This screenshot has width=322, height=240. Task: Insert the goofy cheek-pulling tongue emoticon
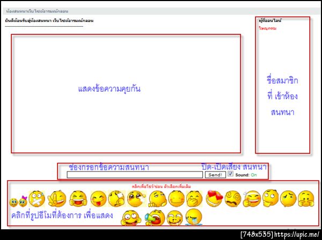click(x=131, y=218)
